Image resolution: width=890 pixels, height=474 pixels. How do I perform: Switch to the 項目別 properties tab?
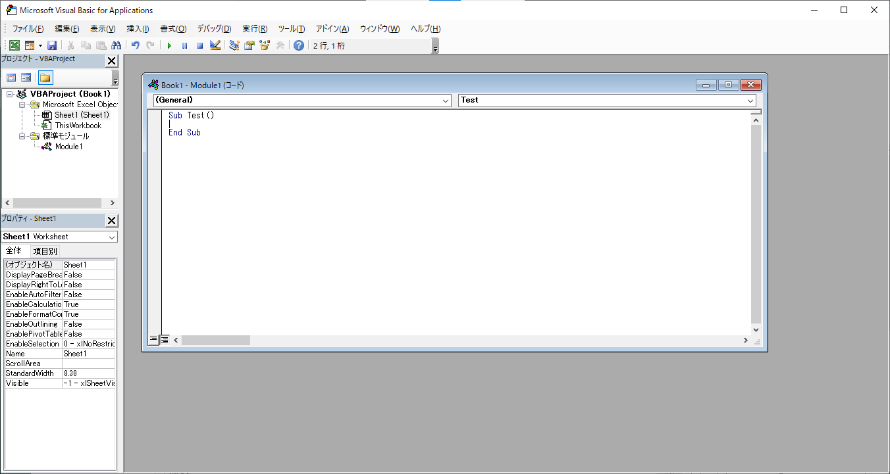coord(45,251)
